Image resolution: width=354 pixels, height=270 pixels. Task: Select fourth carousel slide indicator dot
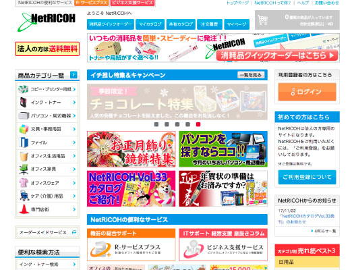pyautogui.click(x=187, y=124)
